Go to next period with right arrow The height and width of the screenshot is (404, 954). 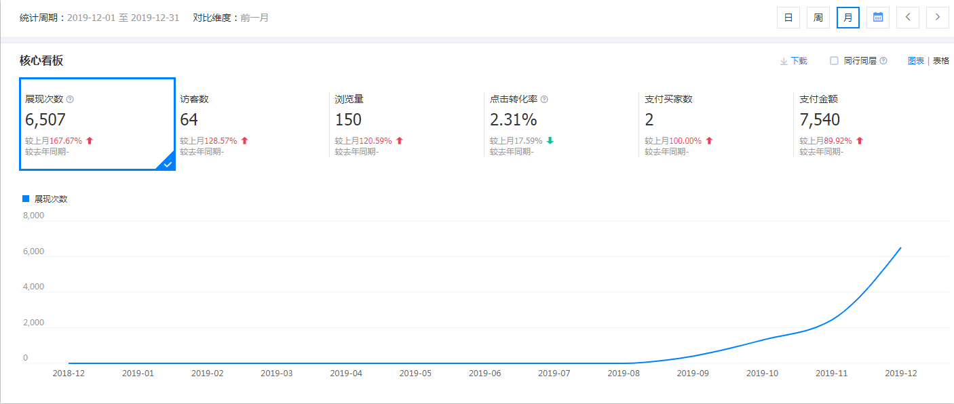(938, 18)
